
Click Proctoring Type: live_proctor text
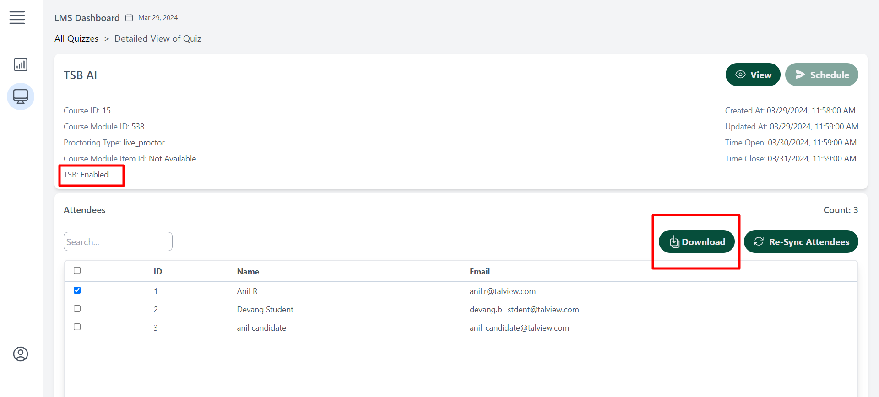[x=114, y=143]
